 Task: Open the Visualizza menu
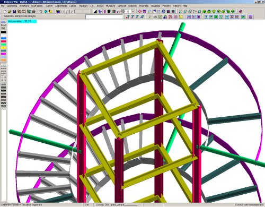pyautogui.click(x=155, y=6)
